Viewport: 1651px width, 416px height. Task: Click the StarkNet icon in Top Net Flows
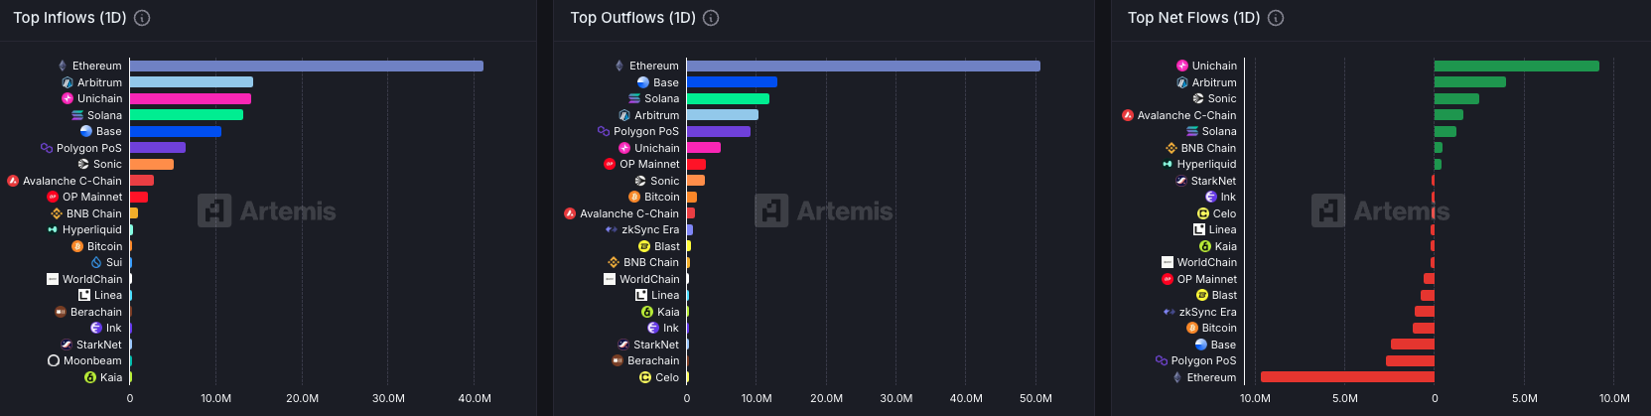pos(1181,181)
